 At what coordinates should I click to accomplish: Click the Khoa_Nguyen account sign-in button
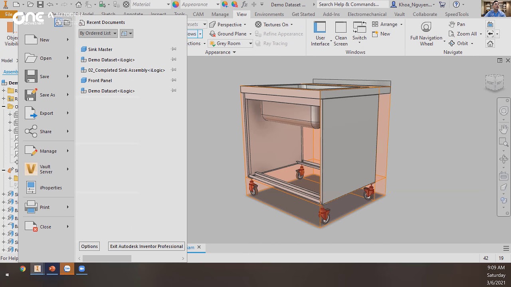pyautogui.click(x=413, y=4)
